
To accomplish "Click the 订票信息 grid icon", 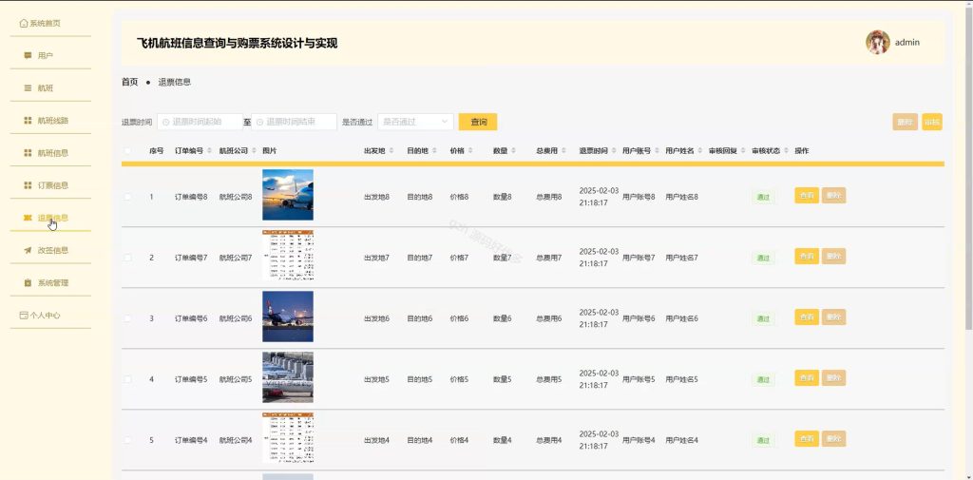I will tap(28, 185).
